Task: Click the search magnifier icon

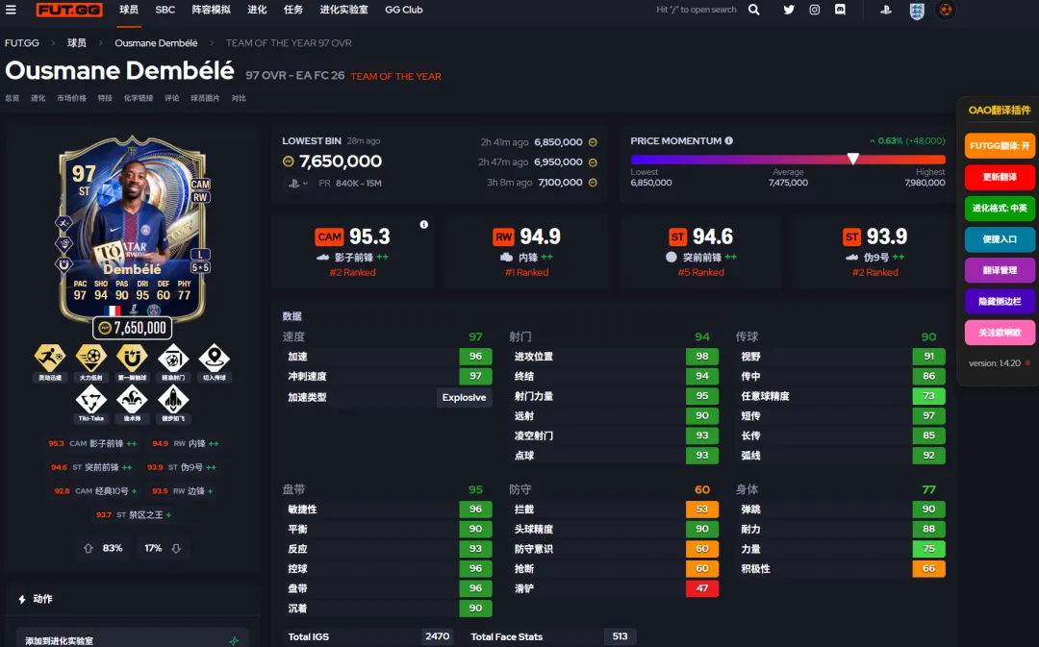Action: pos(754,10)
